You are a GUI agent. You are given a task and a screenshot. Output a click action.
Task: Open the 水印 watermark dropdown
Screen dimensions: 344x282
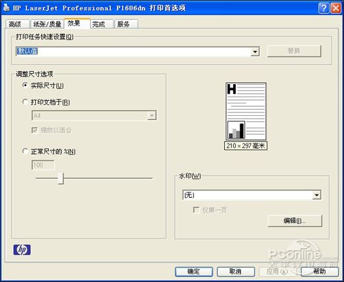316,195
